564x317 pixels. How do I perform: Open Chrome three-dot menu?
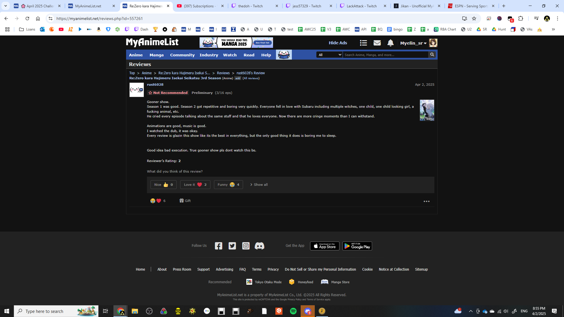(x=558, y=18)
